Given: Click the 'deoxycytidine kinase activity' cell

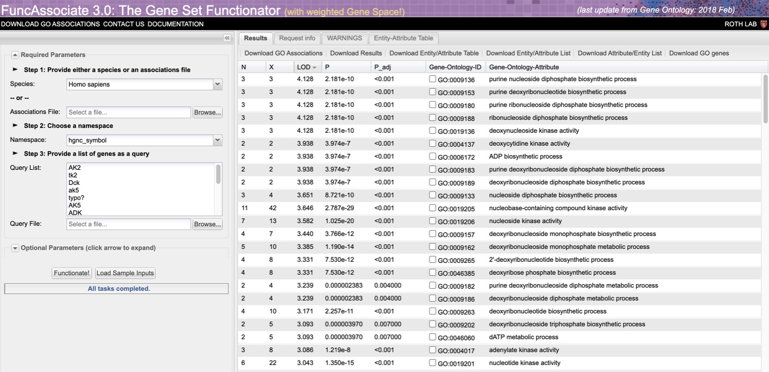Looking at the screenshot, I should tap(529, 144).
